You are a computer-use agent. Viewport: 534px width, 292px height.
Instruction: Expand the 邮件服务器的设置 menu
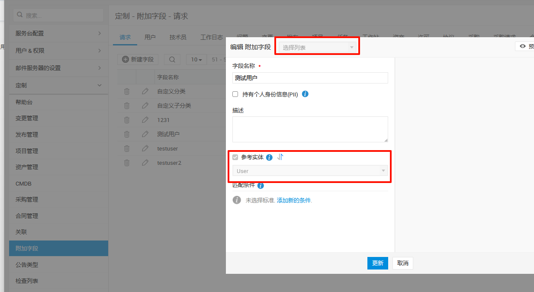click(58, 68)
